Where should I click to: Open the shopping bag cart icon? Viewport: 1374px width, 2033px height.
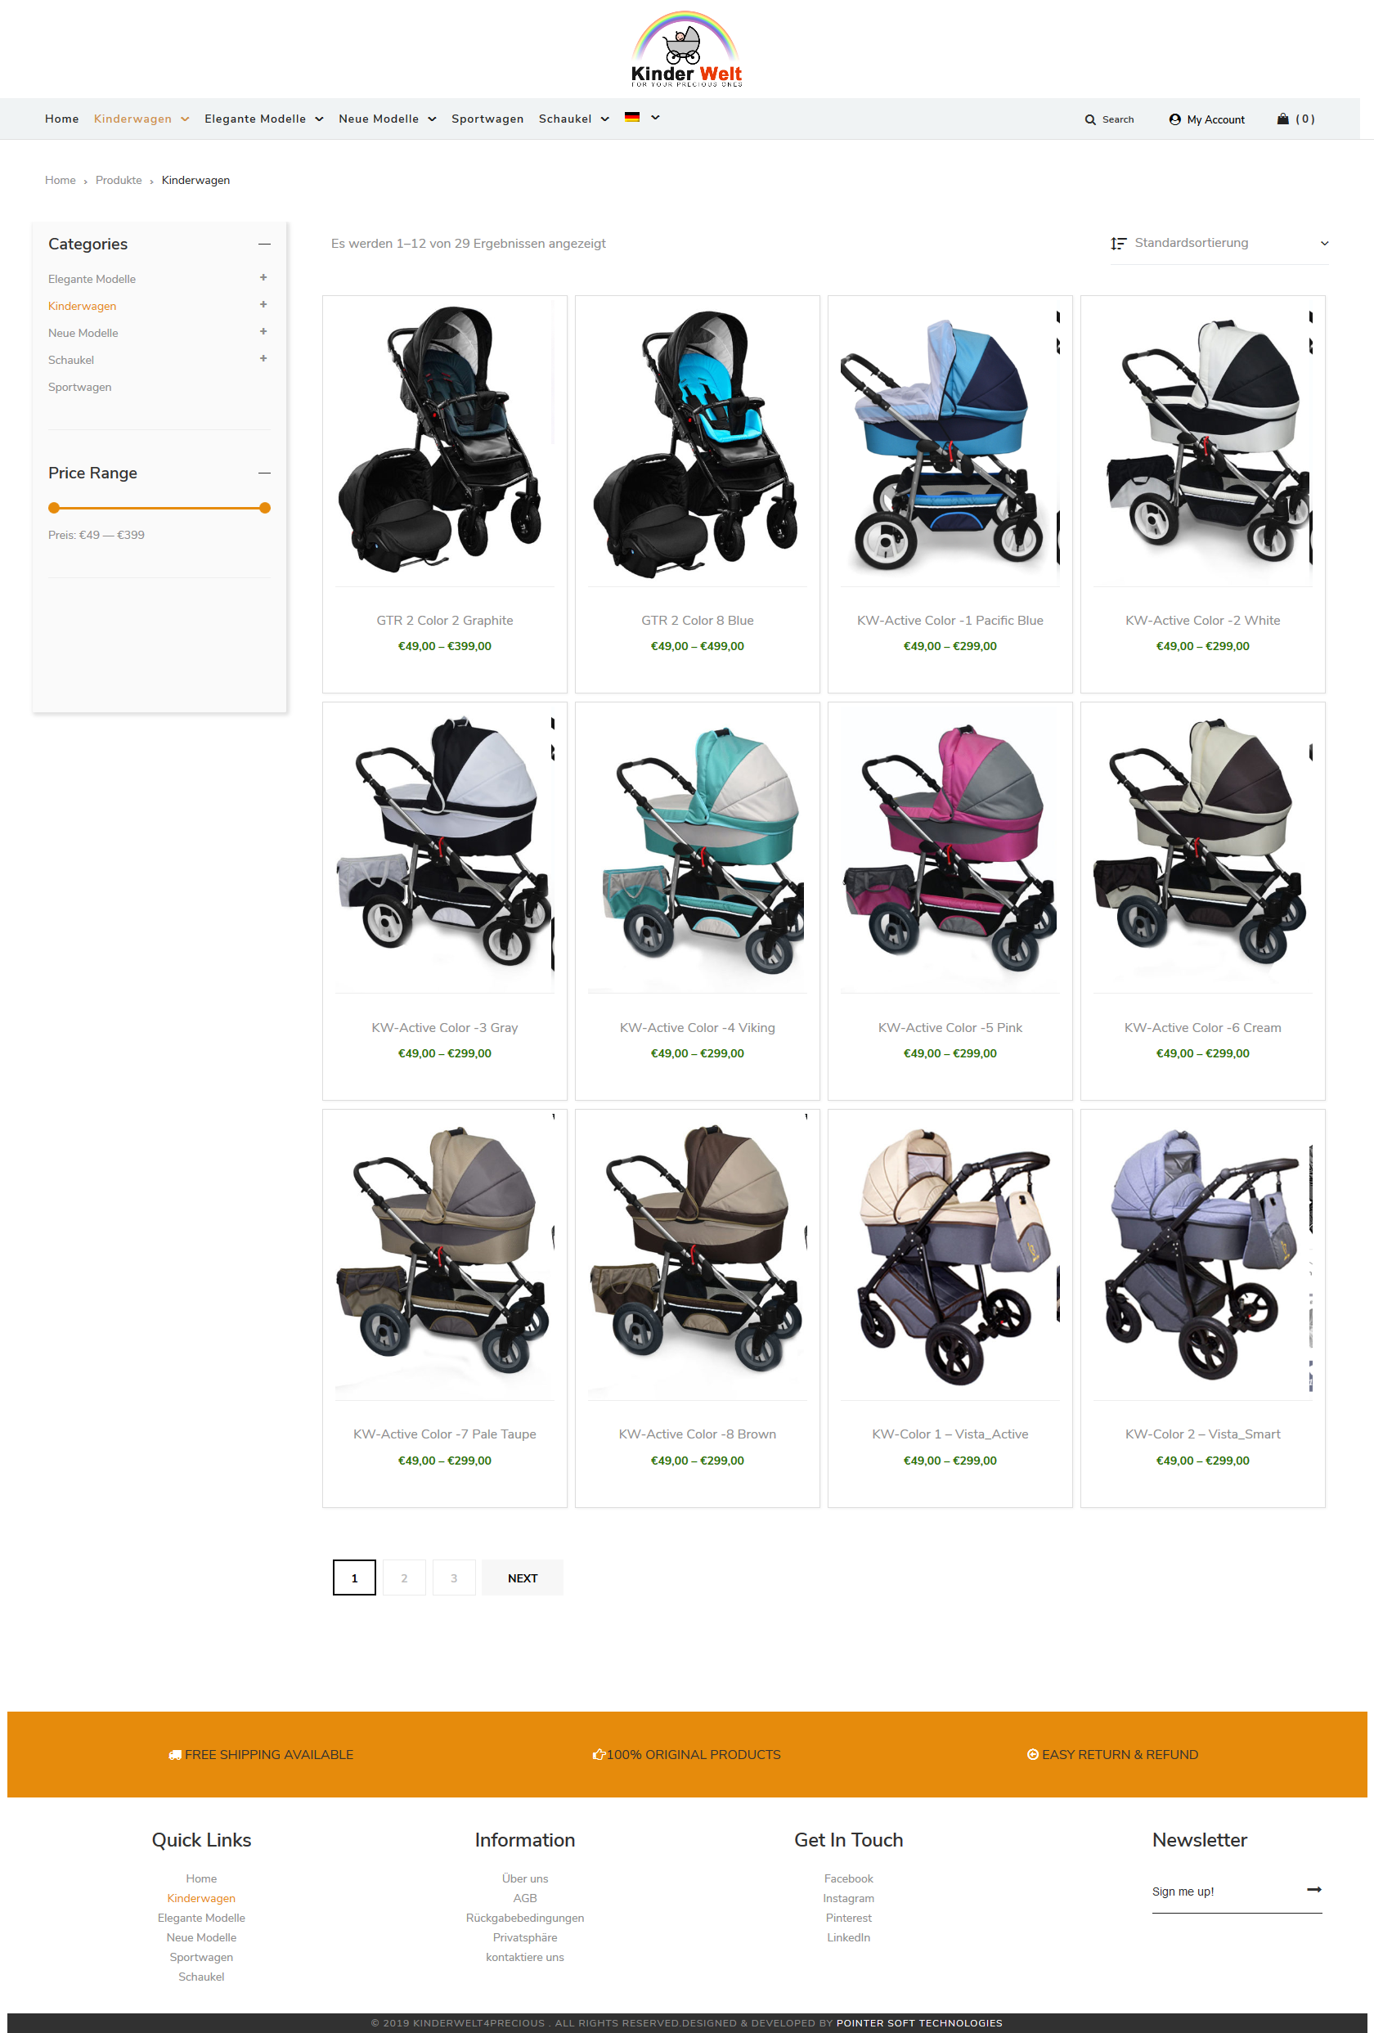pos(1282,119)
